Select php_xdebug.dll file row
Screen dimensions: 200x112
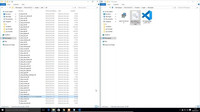[x=48, y=95]
